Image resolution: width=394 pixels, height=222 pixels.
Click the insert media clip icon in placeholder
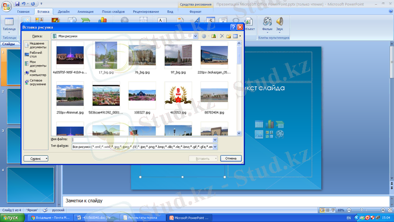pyautogui.click(x=280, y=134)
